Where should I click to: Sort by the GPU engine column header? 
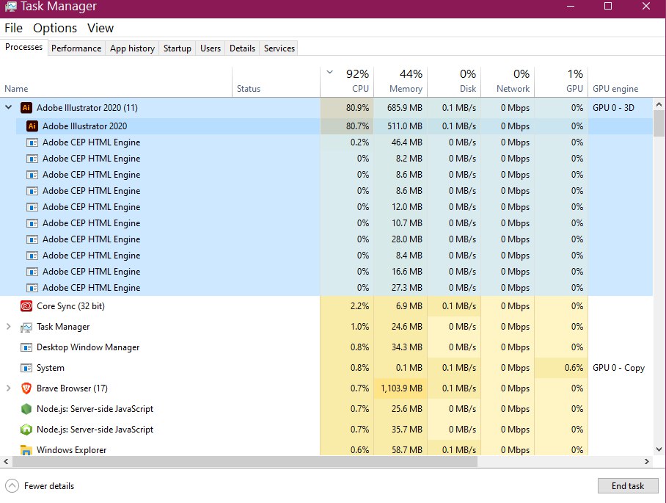pos(621,82)
